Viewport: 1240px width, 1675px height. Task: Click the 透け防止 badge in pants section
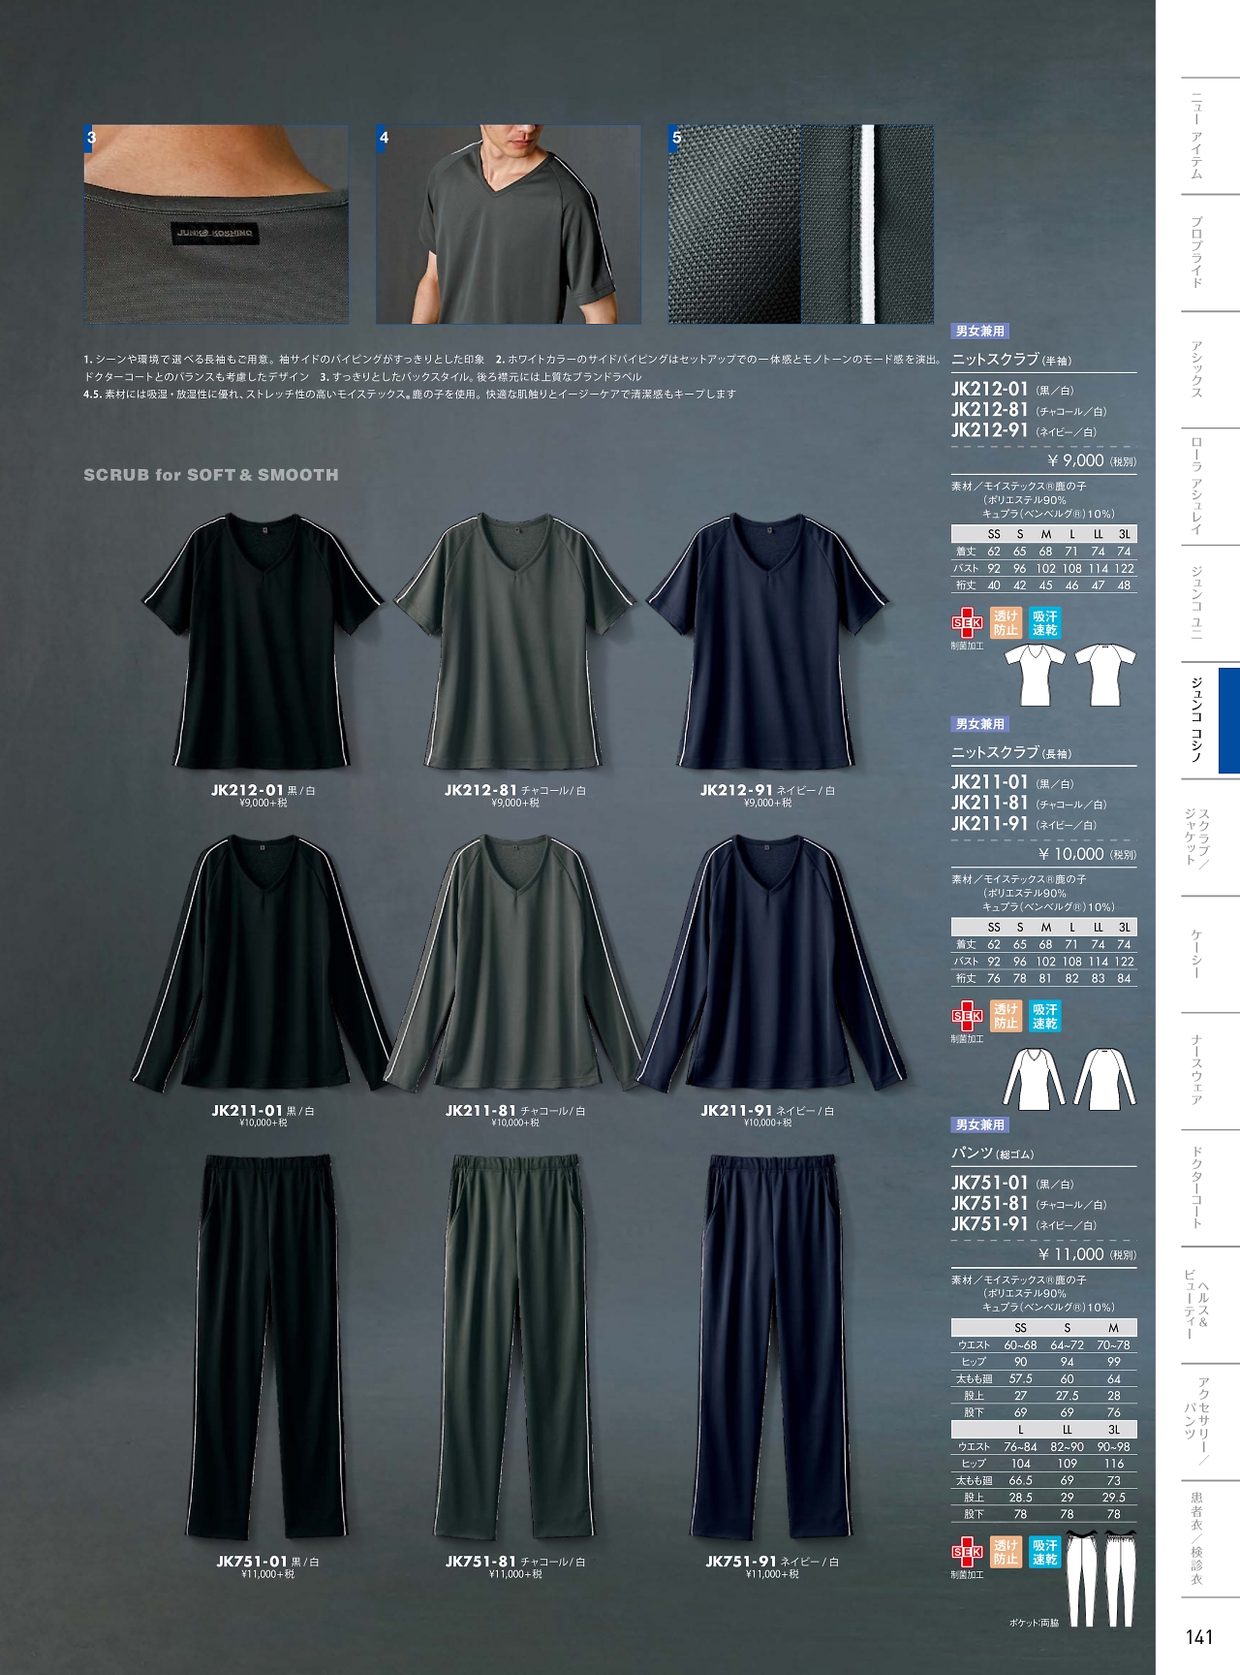point(1006,1552)
